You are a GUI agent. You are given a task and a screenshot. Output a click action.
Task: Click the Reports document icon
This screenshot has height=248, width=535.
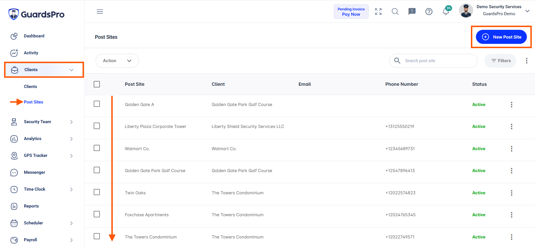click(x=14, y=206)
